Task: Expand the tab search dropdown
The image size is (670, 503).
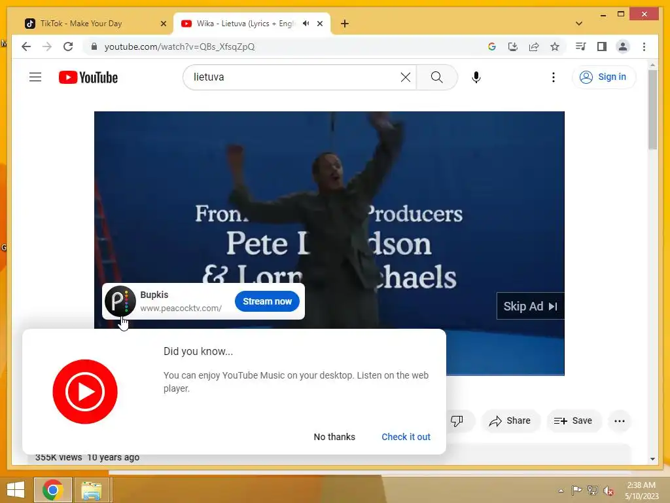Action: point(579,24)
